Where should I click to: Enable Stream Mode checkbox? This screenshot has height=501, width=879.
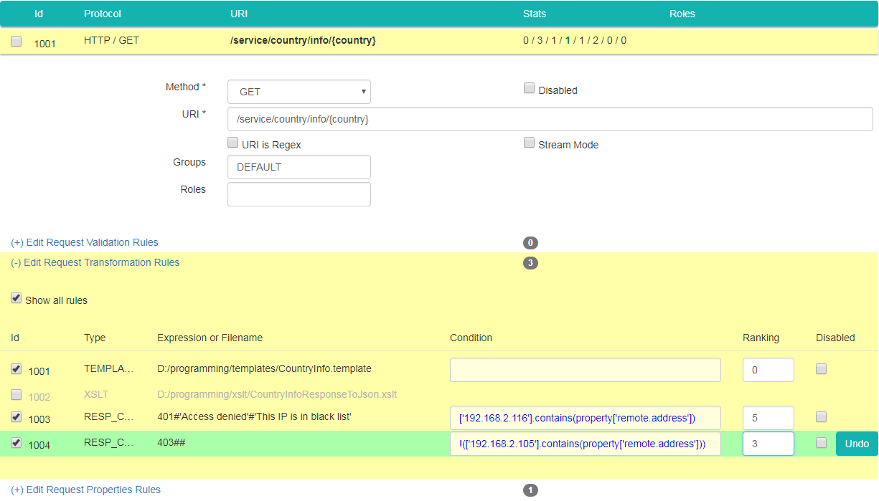coord(529,143)
